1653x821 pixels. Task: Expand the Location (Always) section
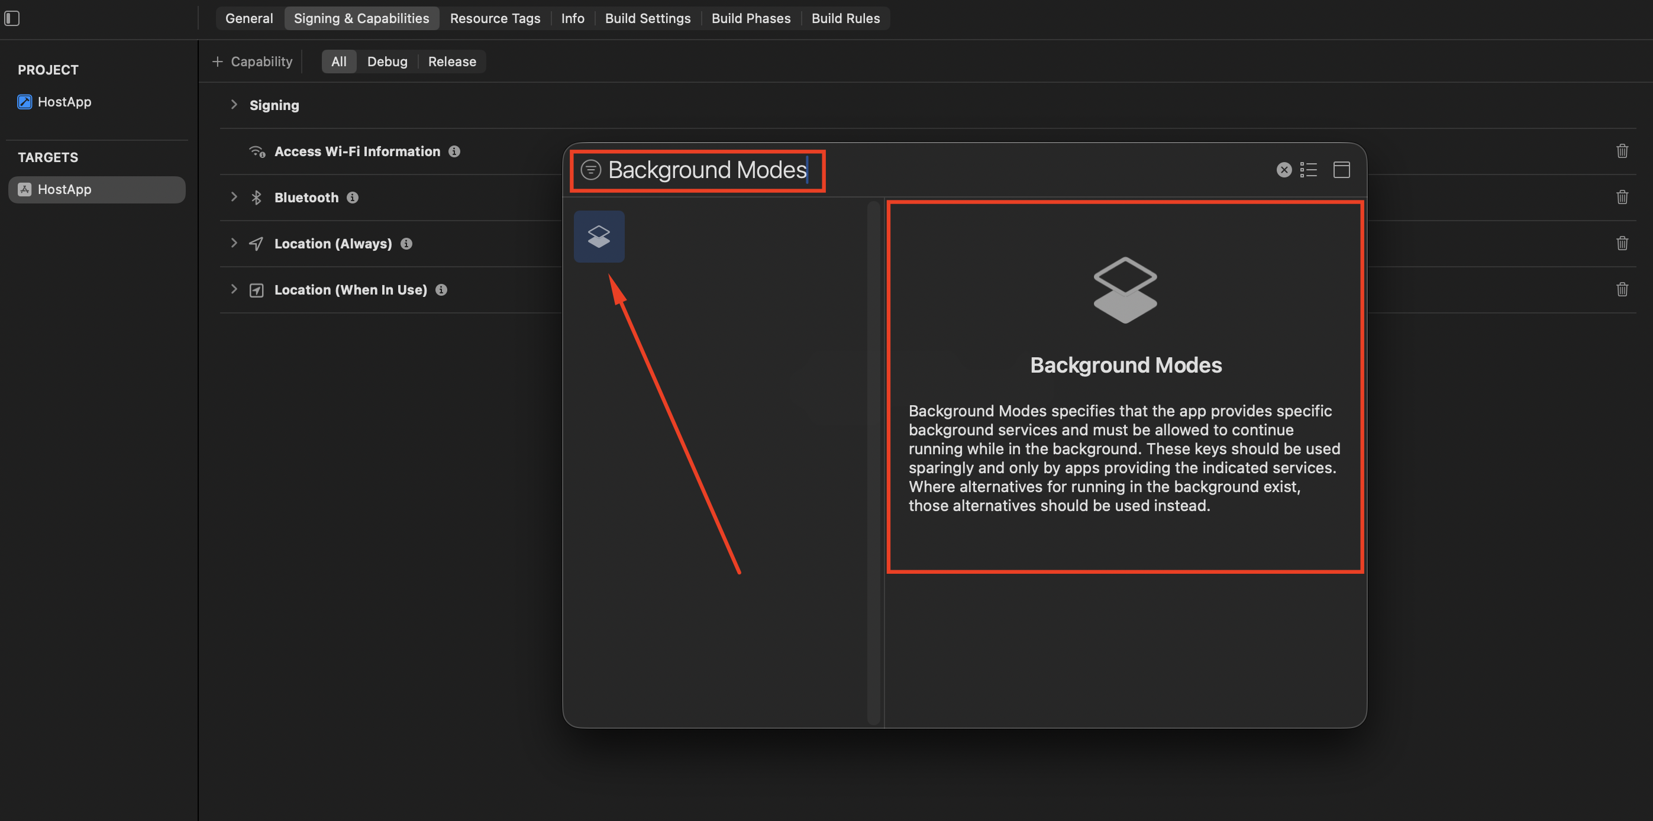pos(234,243)
